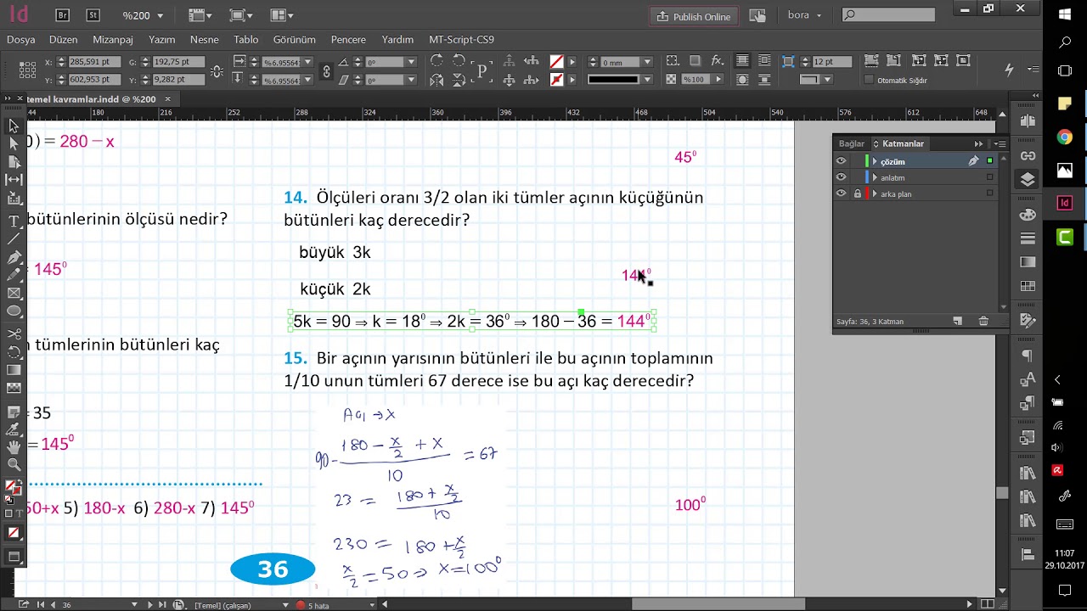This screenshot has width=1087, height=611.
Task: Open Camtasia from the Windows taskbar
Action: point(1065,237)
